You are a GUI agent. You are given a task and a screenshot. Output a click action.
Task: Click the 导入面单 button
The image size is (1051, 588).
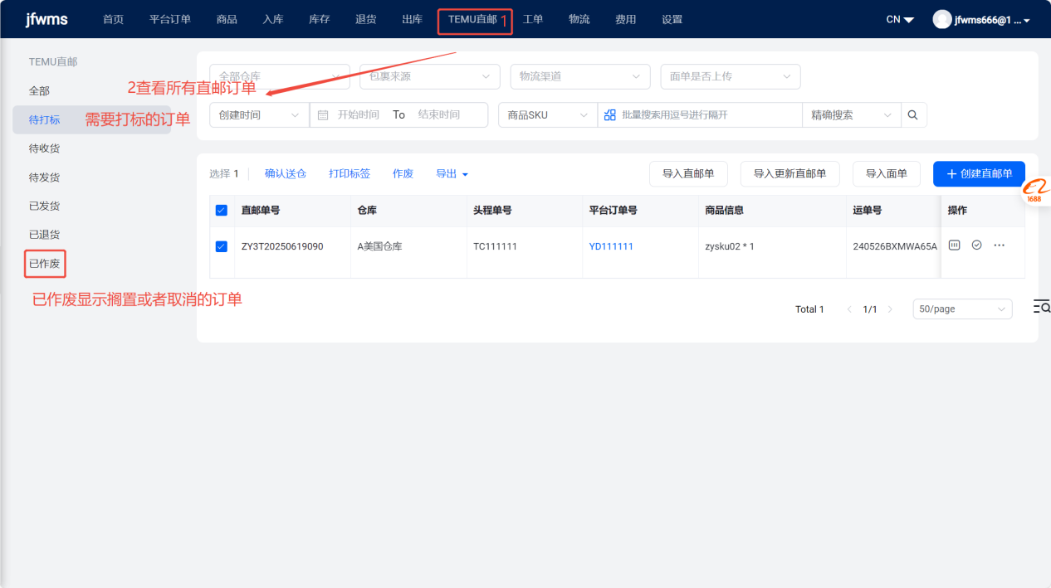click(887, 174)
